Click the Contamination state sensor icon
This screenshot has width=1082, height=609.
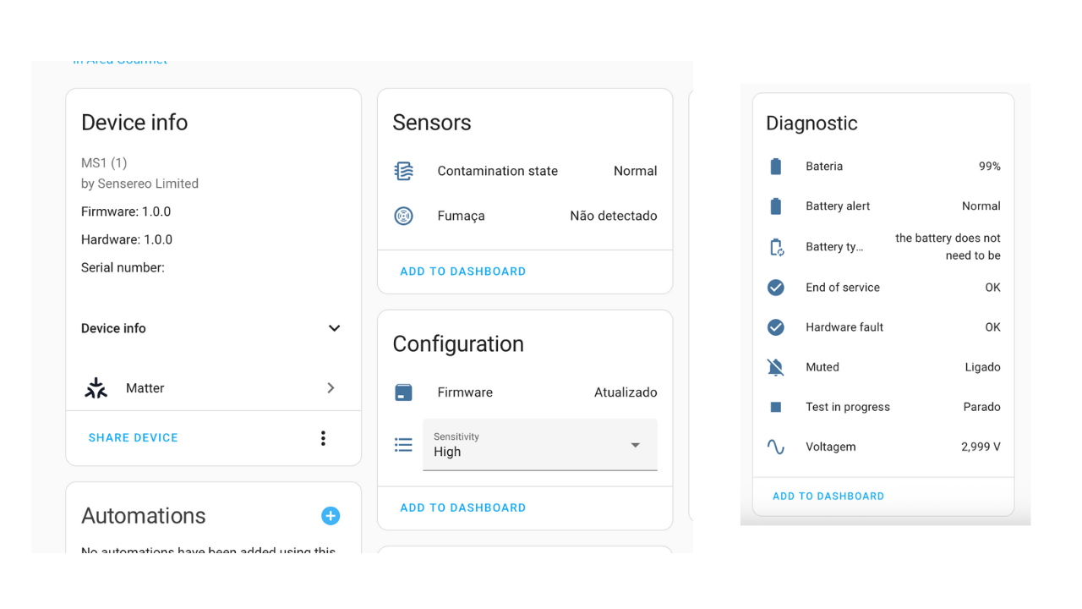click(x=404, y=171)
